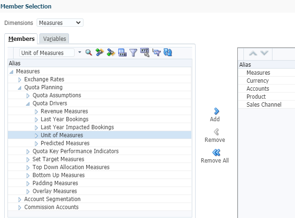Select Top Down Allocation Measures member
The width and height of the screenshot is (295, 218).
click(x=71, y=167)
